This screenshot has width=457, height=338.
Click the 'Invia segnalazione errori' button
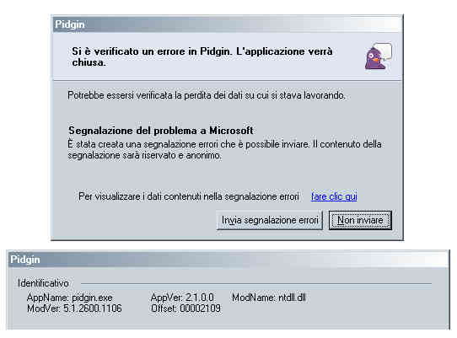[x=270, y=220]
